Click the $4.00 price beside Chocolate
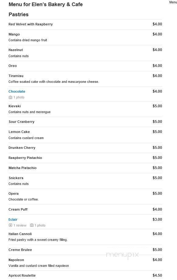The image size is (177, 280). click(x=158, y=91)
